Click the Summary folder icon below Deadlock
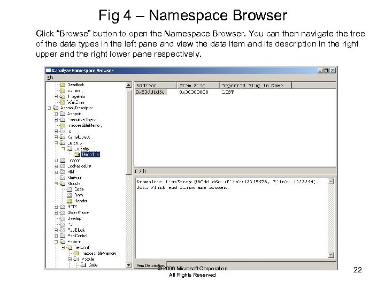 (63, 90)
